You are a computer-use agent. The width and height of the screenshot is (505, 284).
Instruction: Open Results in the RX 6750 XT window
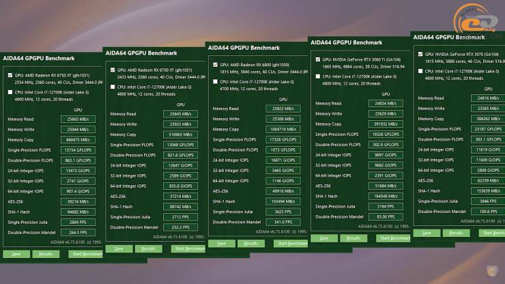pos(46,254)
